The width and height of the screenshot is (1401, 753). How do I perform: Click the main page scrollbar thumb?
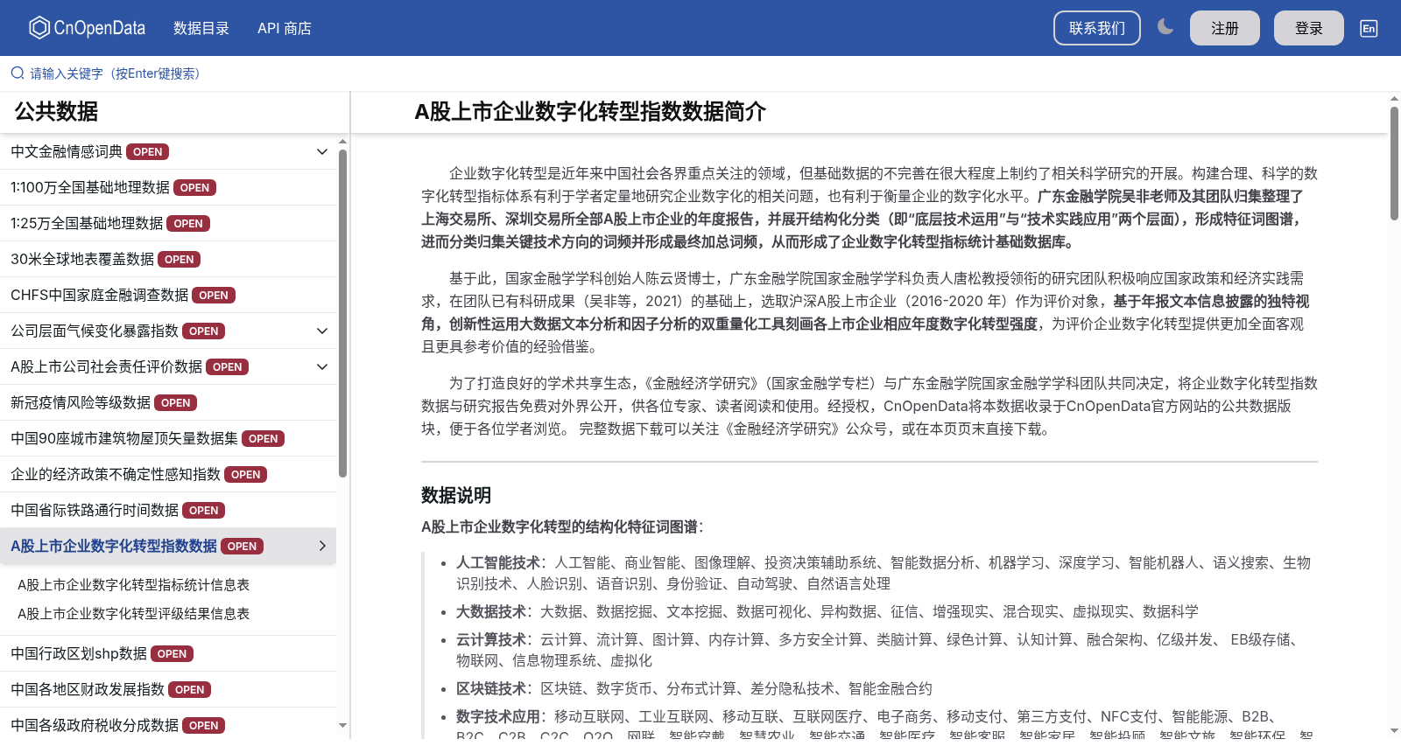tap(1394, 164)
